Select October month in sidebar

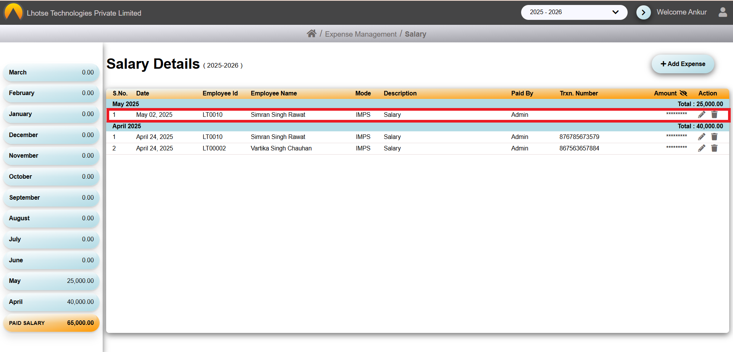[x=51, y=177]
